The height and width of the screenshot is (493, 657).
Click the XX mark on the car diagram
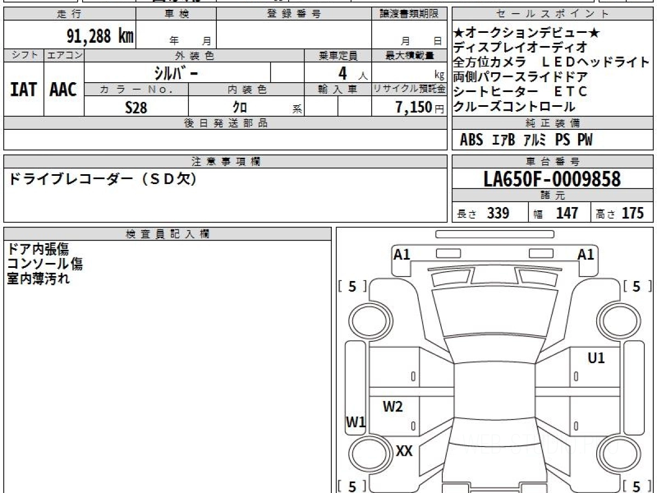(x=404, y=451)
